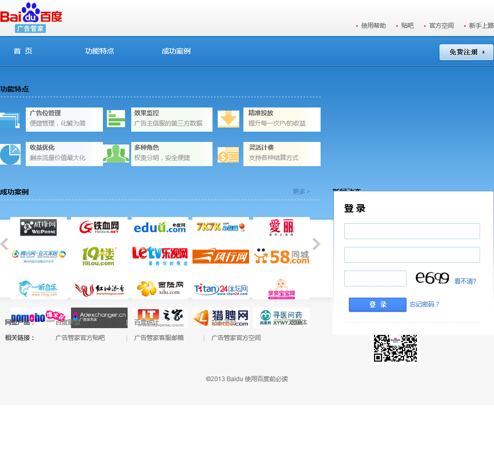The width and height of the screenshot is (494, 449).
Task: Click the 灵活计费 dollar coin icon
Action: 228,155
